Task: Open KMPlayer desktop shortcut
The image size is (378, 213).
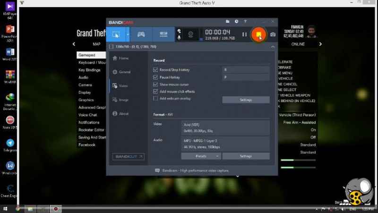Action: click(x=10, y=10)
